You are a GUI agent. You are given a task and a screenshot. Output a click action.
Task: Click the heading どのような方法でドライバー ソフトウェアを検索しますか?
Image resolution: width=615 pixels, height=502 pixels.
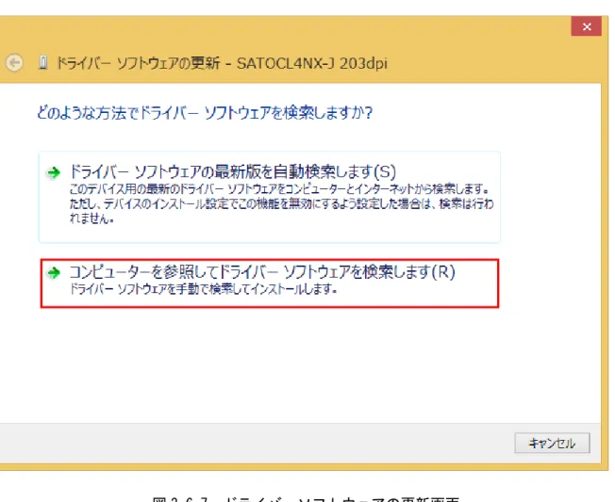click(x=205, y=112)
